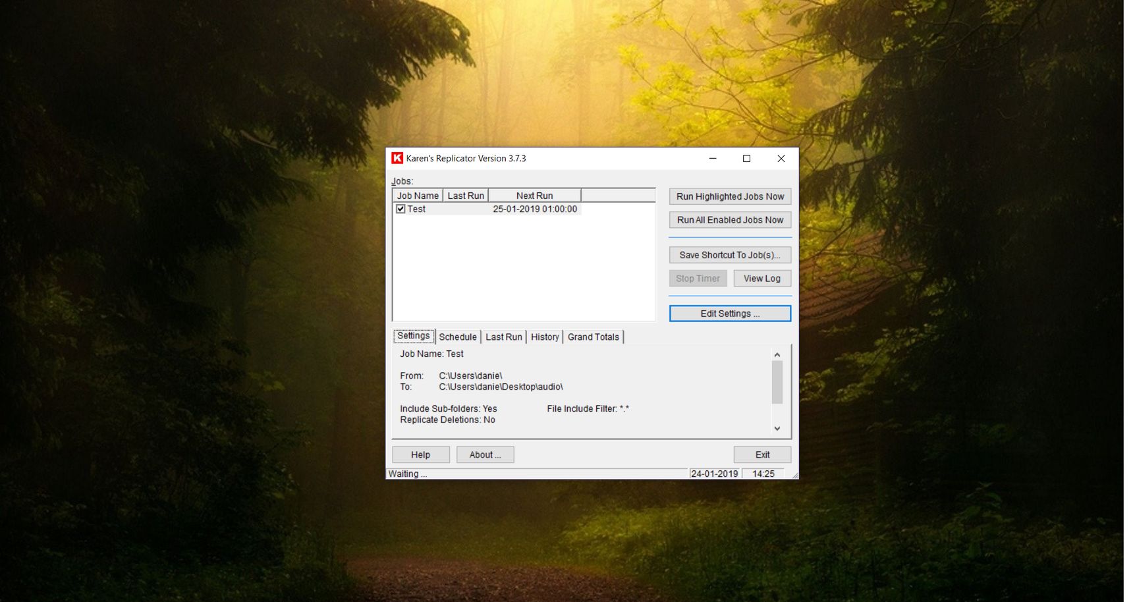Click the details pane scrollbar thumb
The image size is (1133, 602).
(777, 382)
